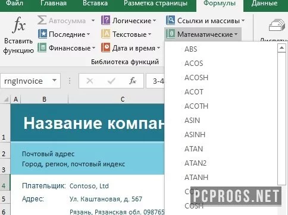Click Ул. Каштановая, д. 567 cell

[x=106, y=199]
